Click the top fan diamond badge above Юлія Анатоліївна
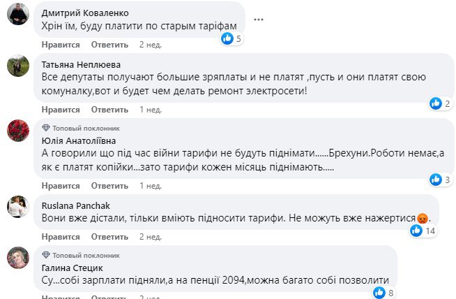Screen dimensions: 456x299 [x=46, y=128]
